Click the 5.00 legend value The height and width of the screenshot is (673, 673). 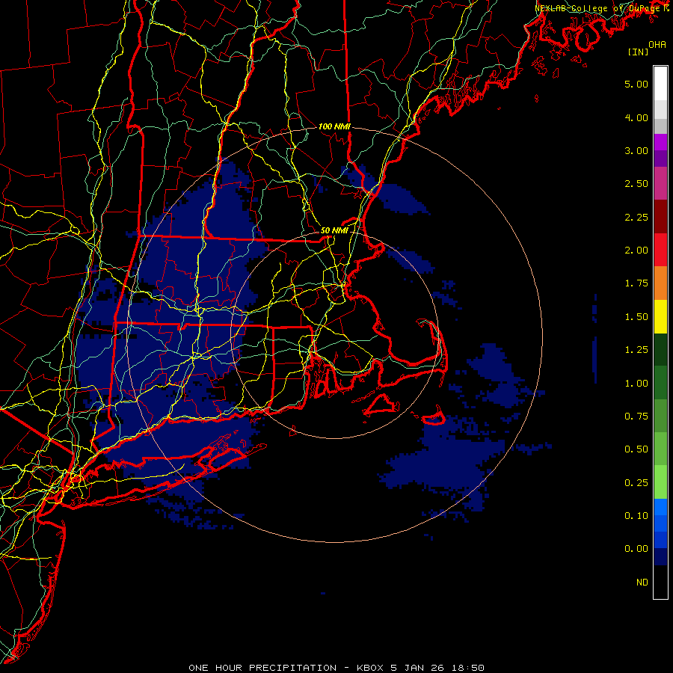click(636, 84)
